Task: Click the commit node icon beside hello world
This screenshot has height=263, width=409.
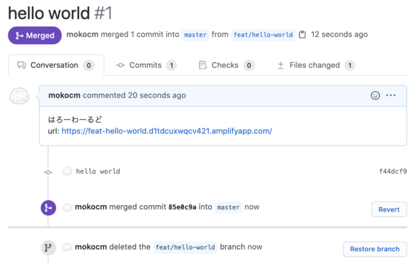Action: (x=48, y=172)
